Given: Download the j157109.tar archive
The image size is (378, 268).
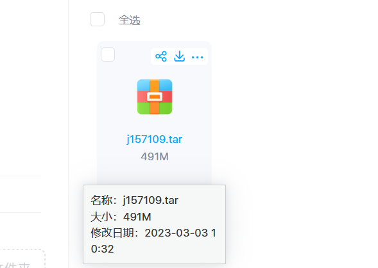Looking at the screenshot, I should click(179, 56).
